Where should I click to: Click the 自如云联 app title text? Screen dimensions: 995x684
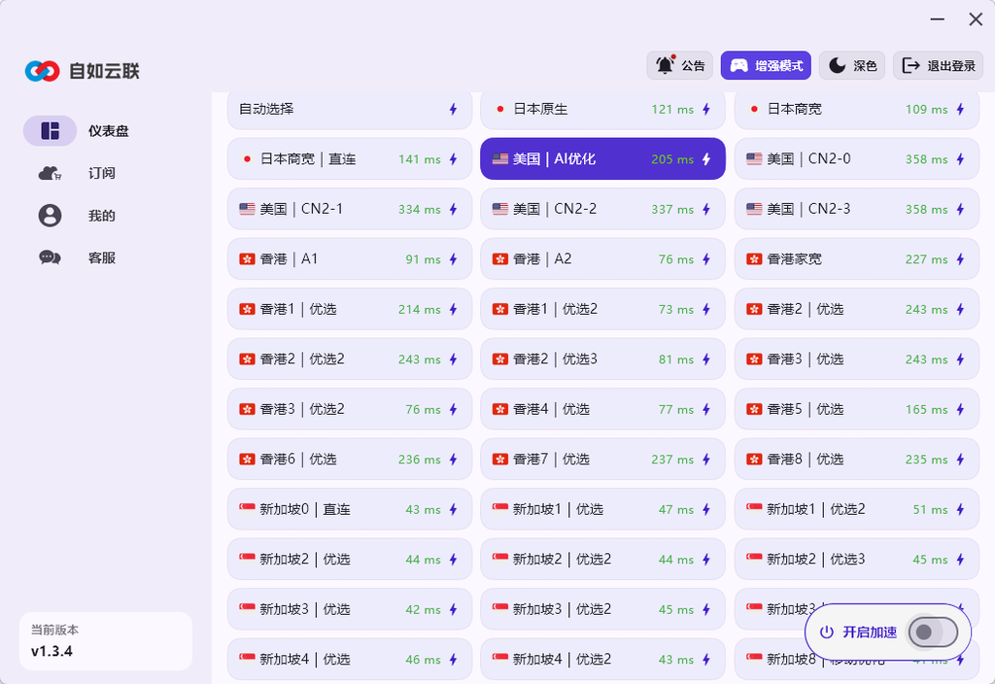[104, 71]
